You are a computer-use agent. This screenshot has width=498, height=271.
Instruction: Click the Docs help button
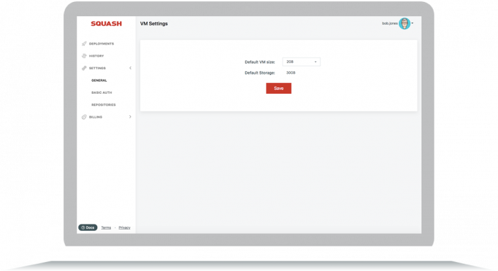[x=88, y=228]
